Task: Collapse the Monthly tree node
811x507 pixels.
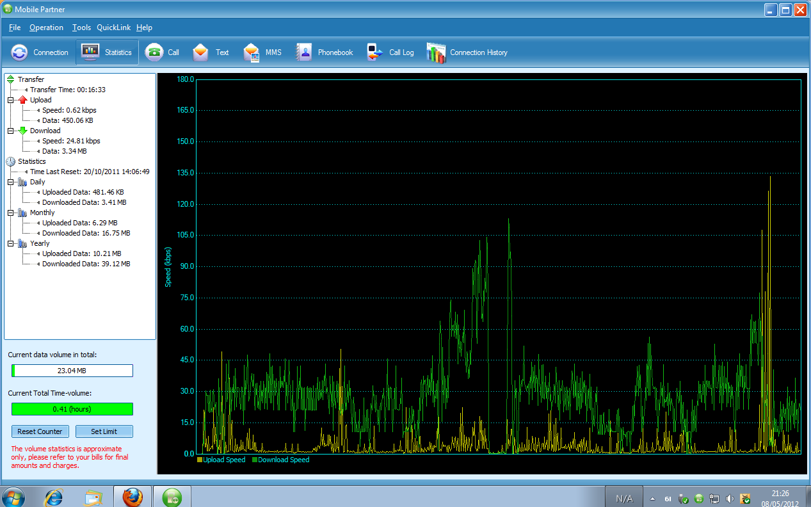Action: click(x=10, y=213)
